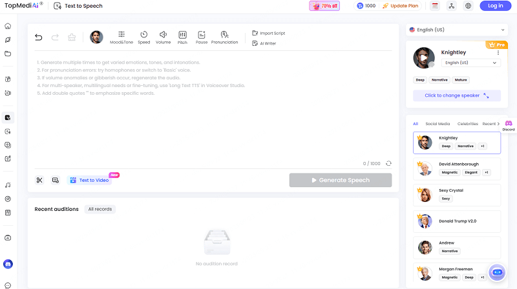
Task: Click the share network icon in header
Action: (x=451, y=6)
